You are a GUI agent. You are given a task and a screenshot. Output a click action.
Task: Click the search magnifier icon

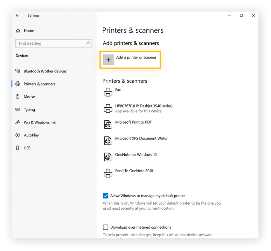click(x=89, y=43)
